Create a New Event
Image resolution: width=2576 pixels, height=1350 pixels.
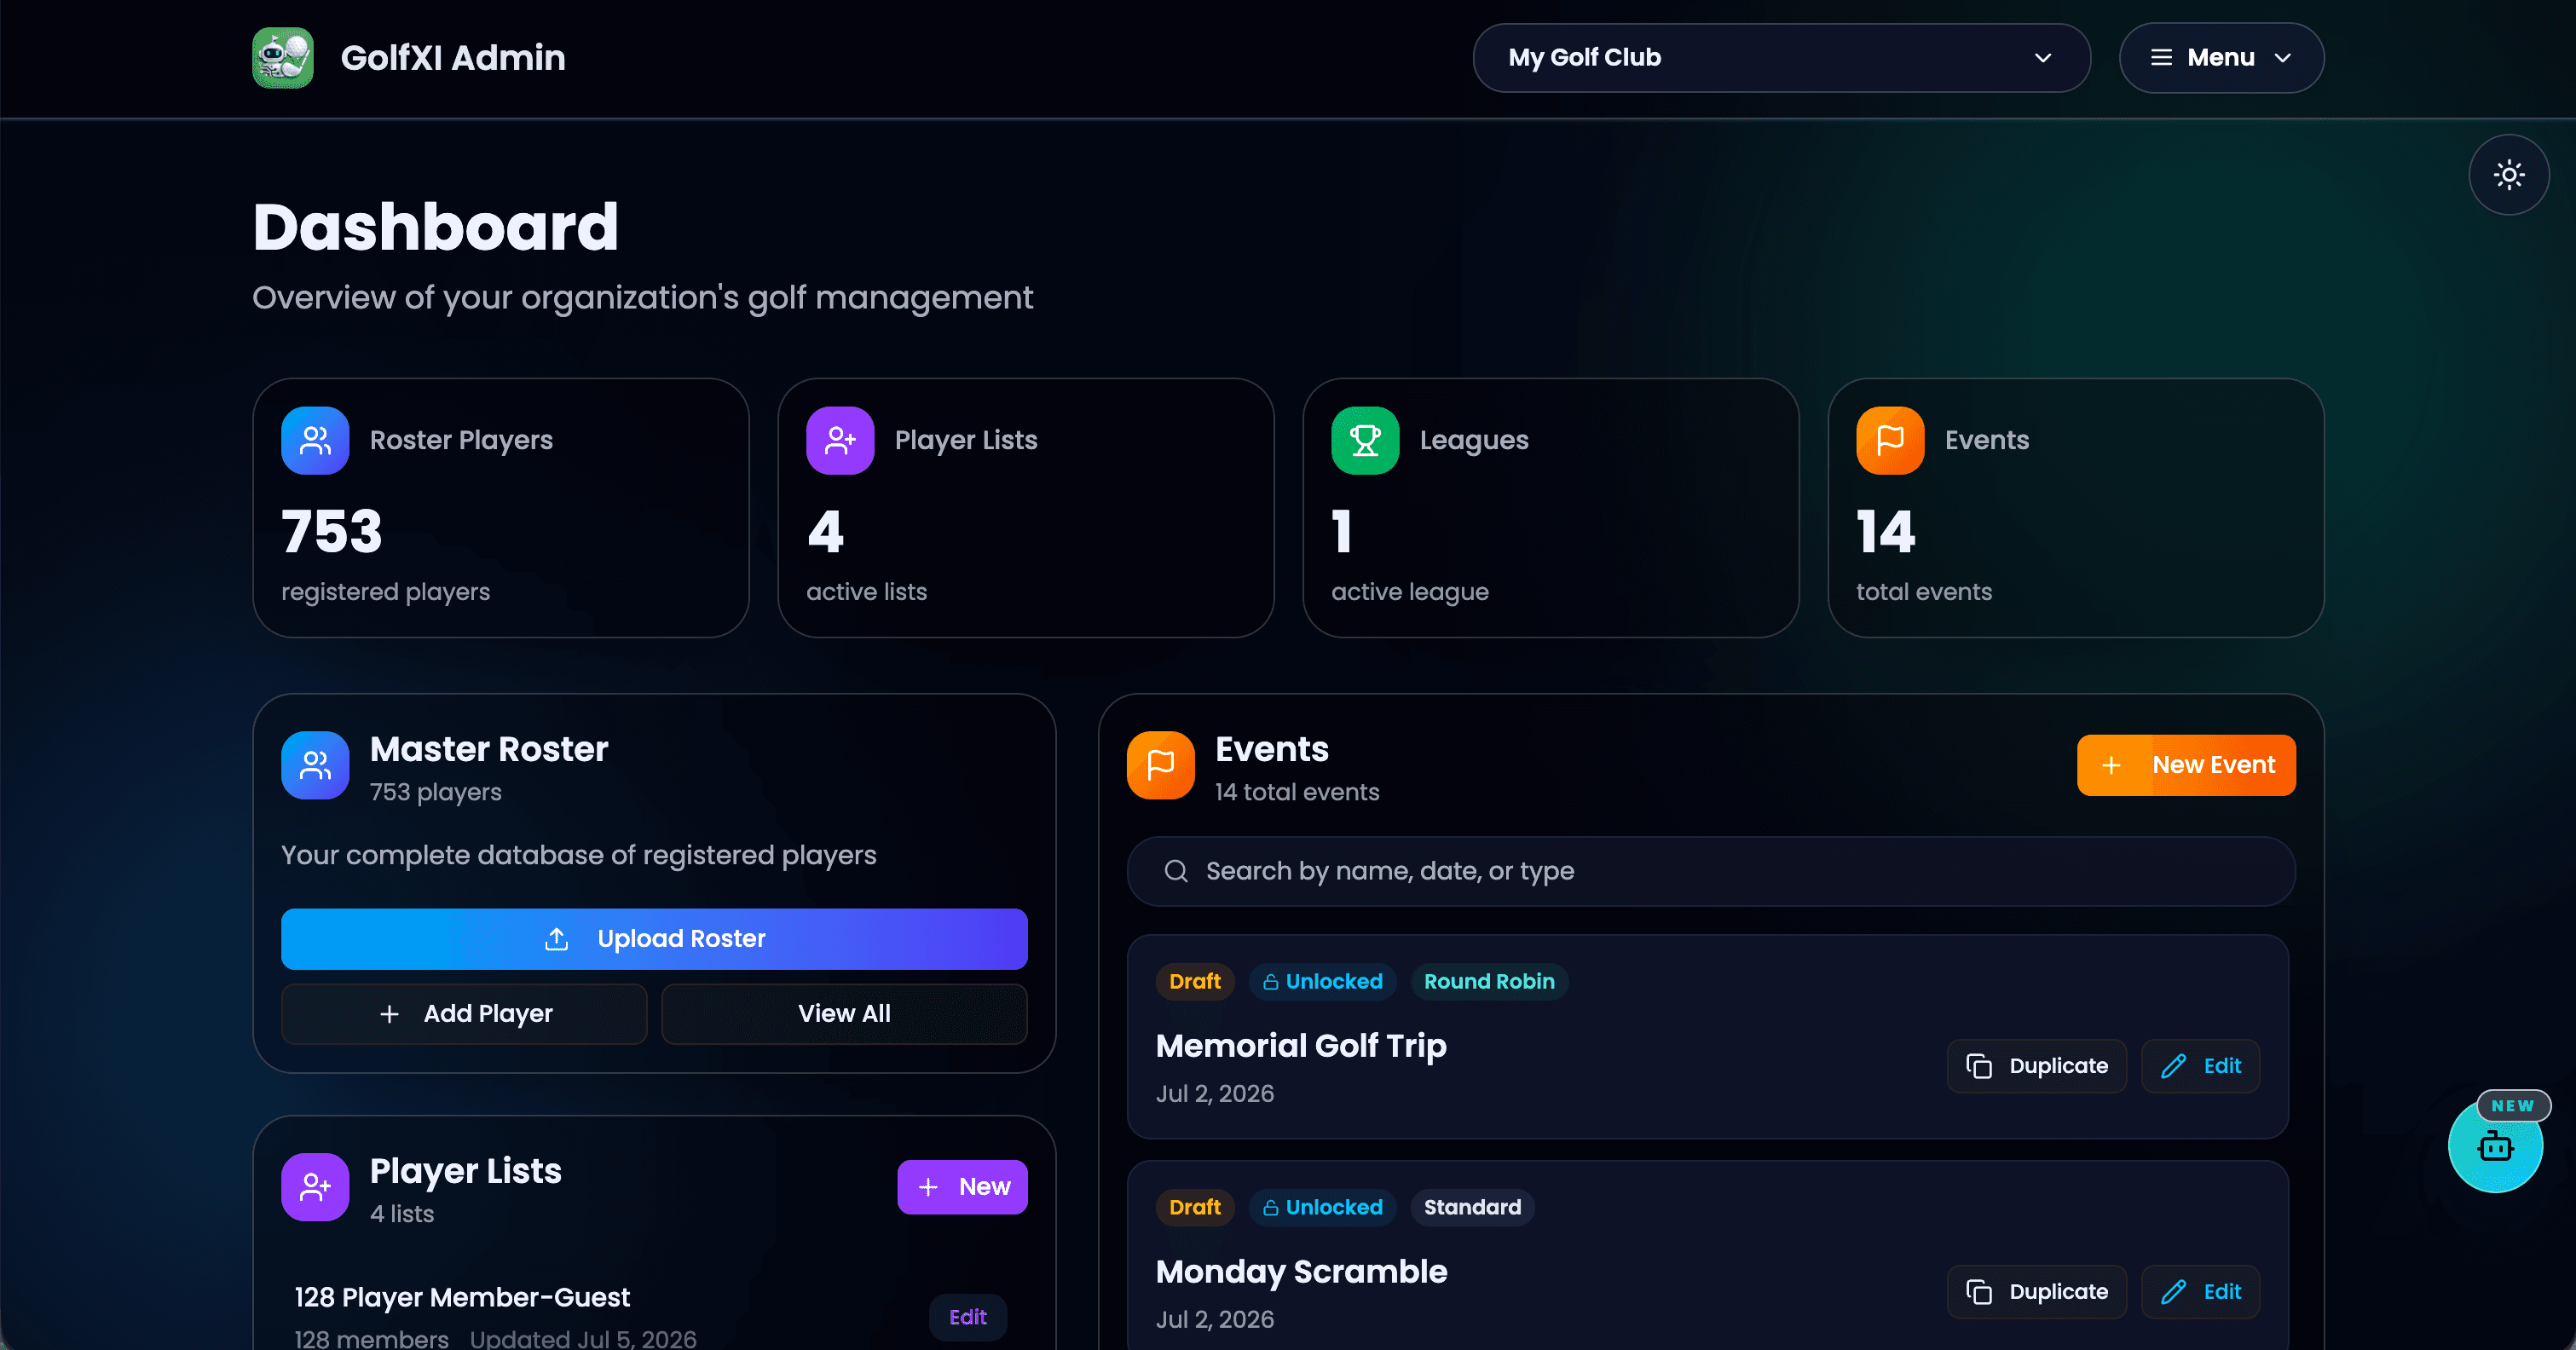coord(2186,765)
